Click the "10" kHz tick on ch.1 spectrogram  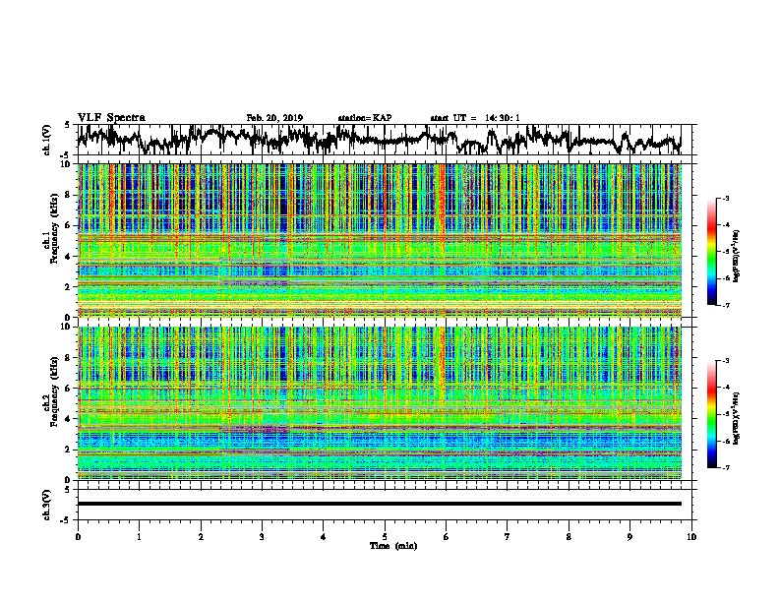pos(67,164)
